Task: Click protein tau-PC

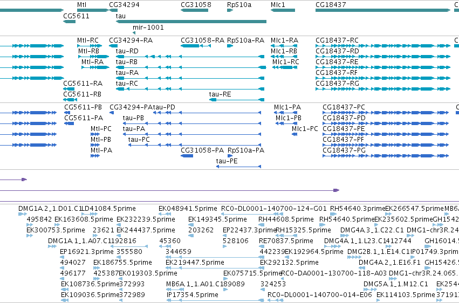Action: (139, 140)
